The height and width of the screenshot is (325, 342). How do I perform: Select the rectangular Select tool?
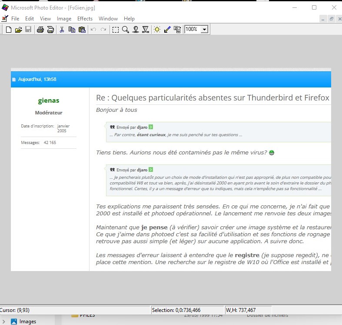tap(116, 30)
